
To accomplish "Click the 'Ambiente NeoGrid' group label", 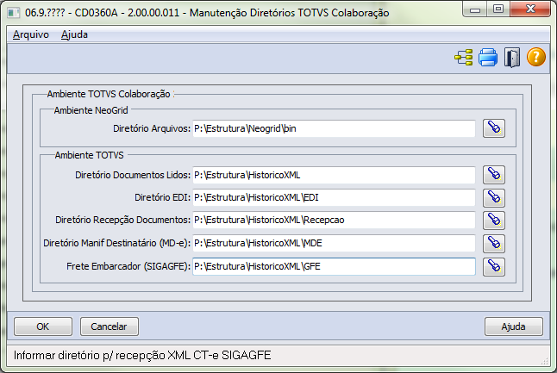I will pyautogui.click(x=91, y=110).
